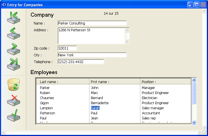
Task: Click the City input field
Action: (x=92, y=55)
